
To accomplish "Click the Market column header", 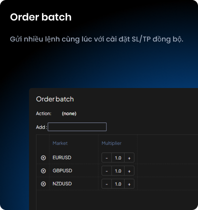I will [60, 143].
